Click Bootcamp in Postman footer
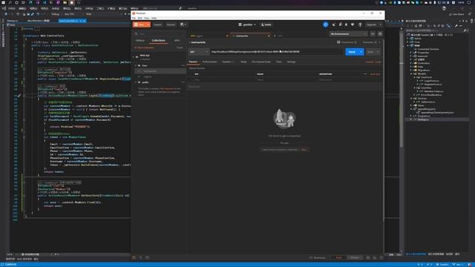Viewport: 475px width, 267px height. coord(318,257)
